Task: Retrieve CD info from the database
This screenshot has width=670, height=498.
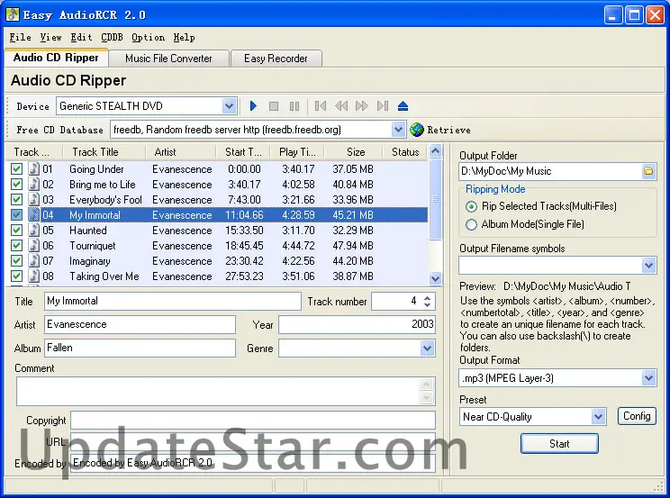Action: coord(440,130)
